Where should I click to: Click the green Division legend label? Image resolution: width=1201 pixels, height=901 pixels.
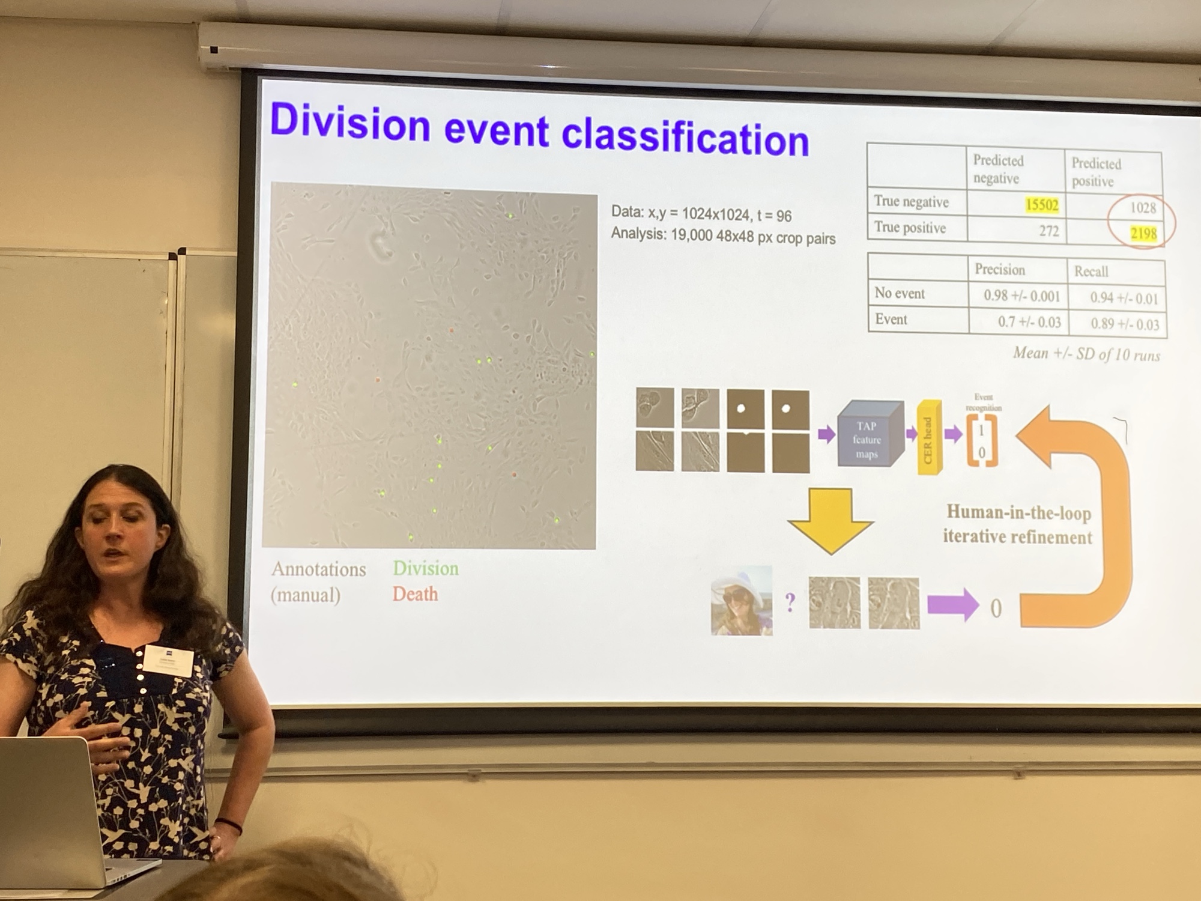tap(426, 568)
